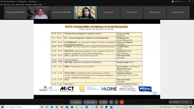This screenshot has width=194, height=109.
Task: Open Office red icon in taskbar
Action: [x=96, y=107]
